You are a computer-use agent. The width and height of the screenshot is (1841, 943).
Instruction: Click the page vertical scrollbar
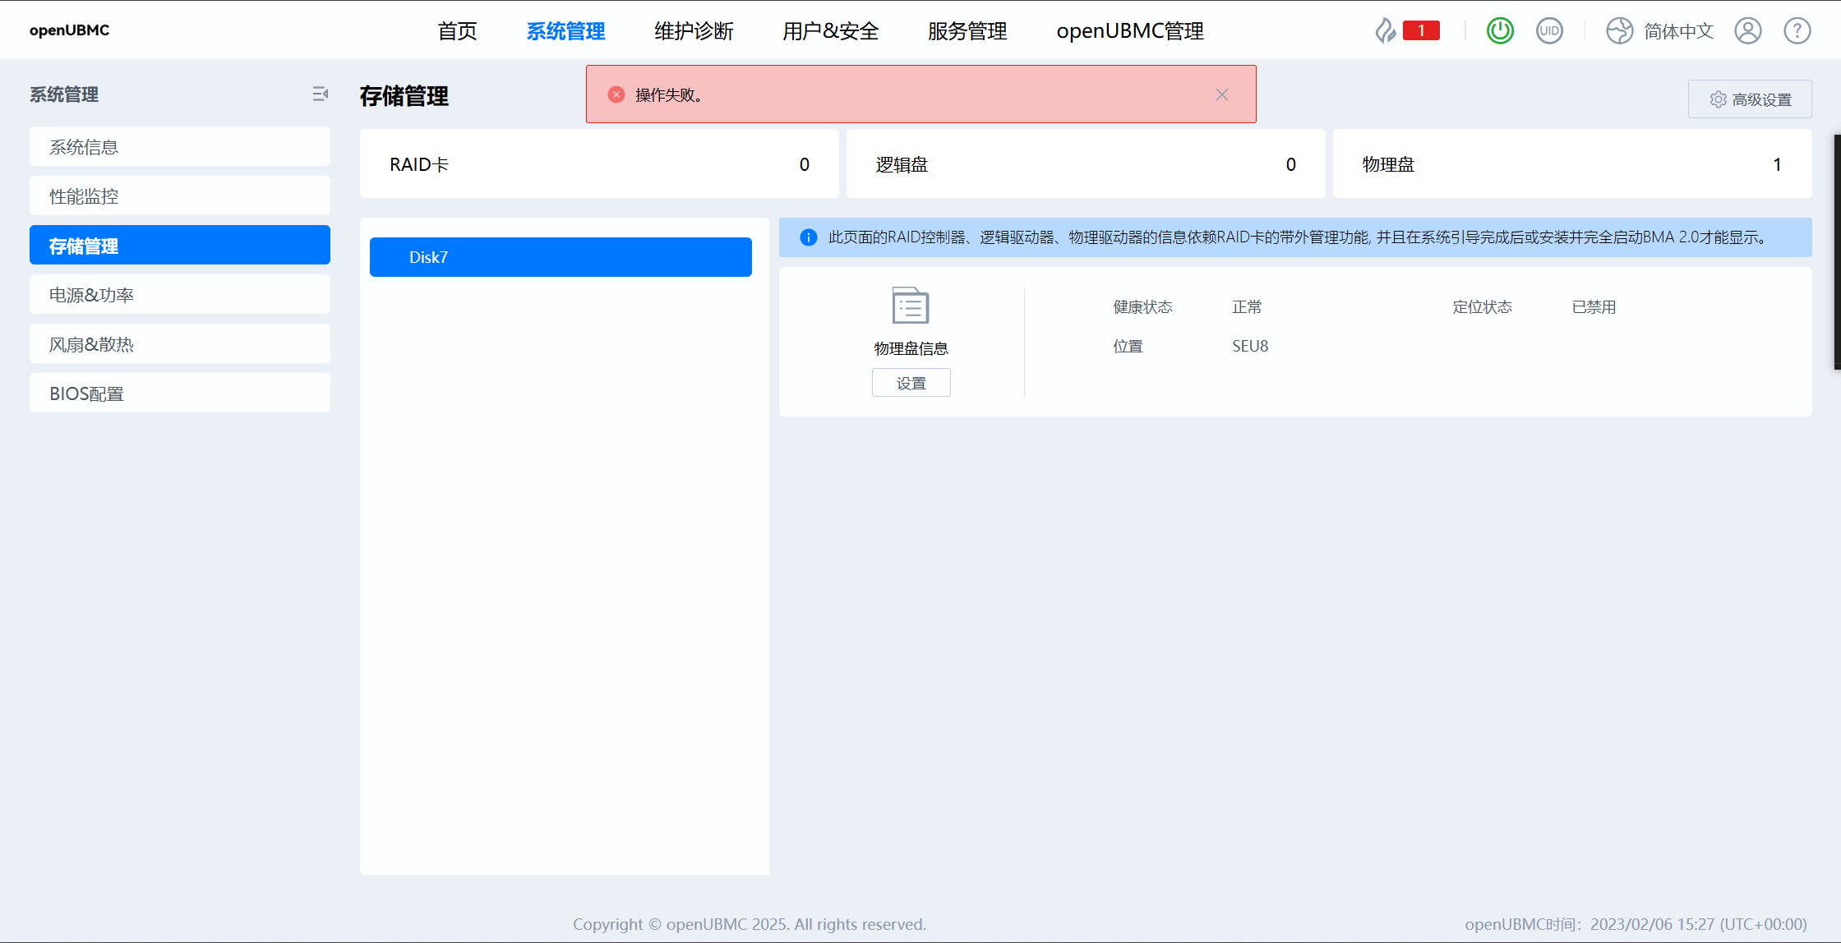click(x=1837, y=251)
